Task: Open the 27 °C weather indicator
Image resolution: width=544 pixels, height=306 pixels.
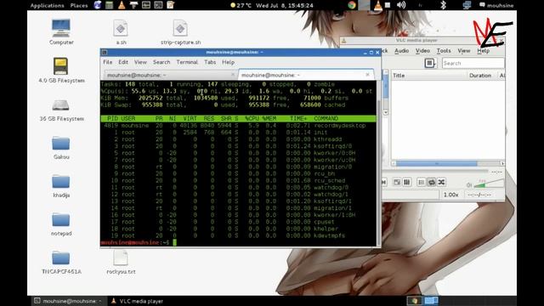Action: pyautogui.click(x=241, y=5)
